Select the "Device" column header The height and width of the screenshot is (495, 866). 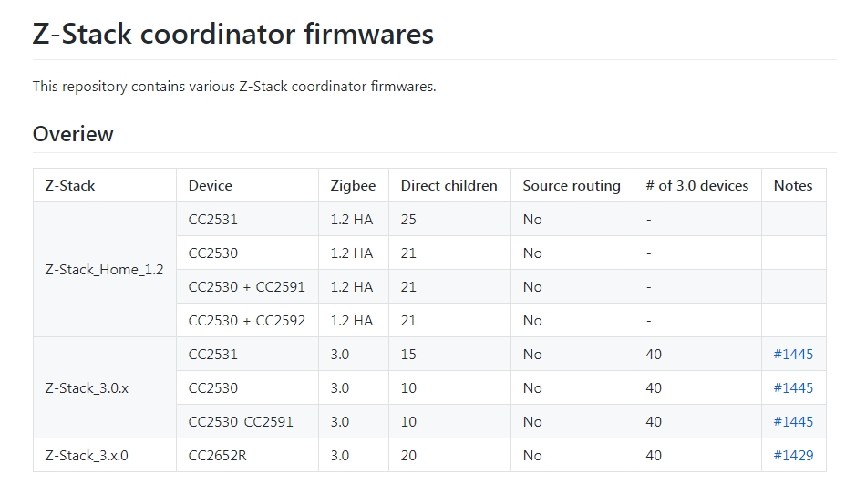coord(211,185)
